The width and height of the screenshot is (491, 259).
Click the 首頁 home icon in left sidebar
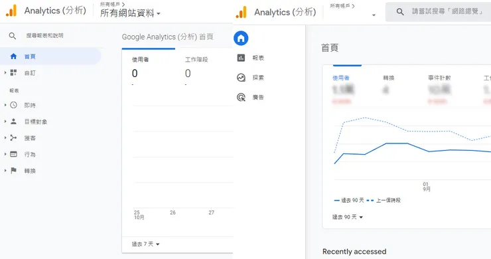pos(13,56)
